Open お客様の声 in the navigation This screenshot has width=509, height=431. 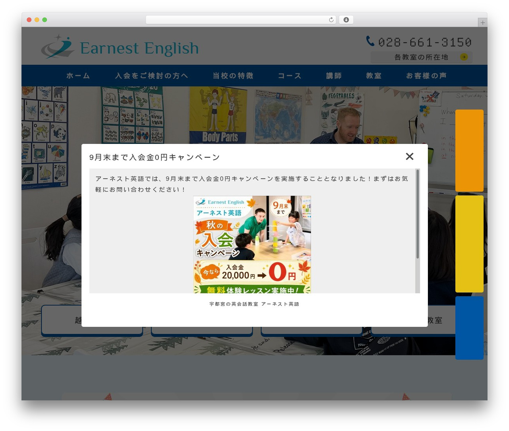click(426, 76)
